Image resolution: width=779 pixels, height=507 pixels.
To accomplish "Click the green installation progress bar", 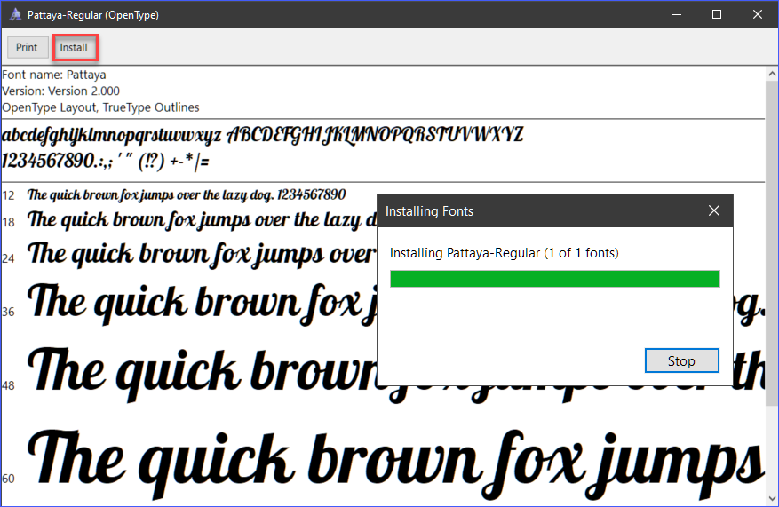I will tap(555, 279).
